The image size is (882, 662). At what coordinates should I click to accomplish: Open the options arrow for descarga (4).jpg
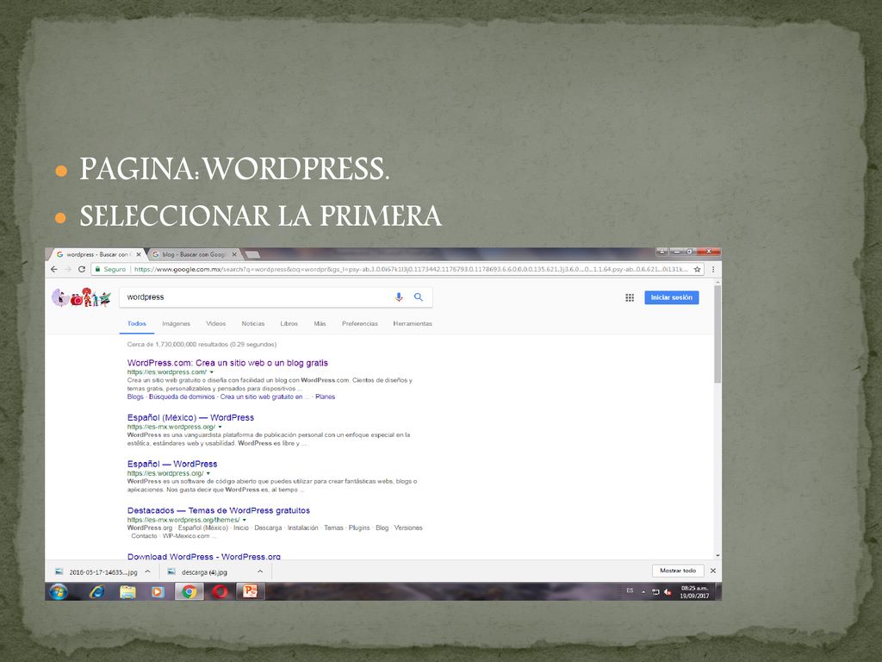point(260,571)
